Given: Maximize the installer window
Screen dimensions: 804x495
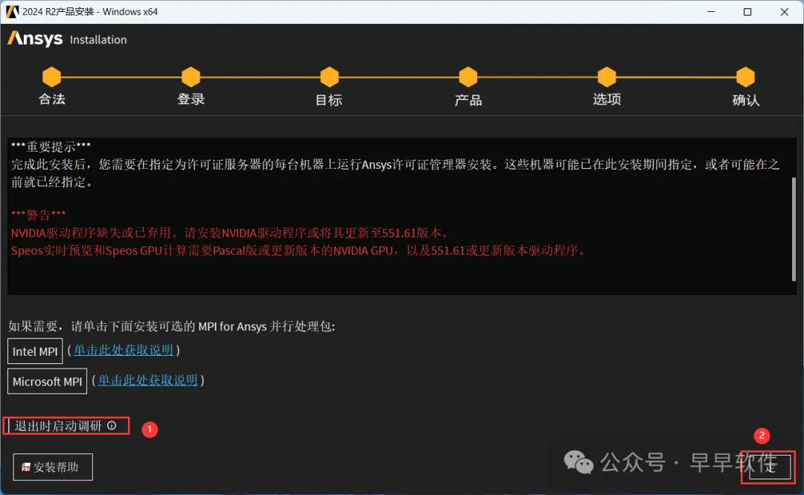Looking at the screenshot, I should point(747,12).
